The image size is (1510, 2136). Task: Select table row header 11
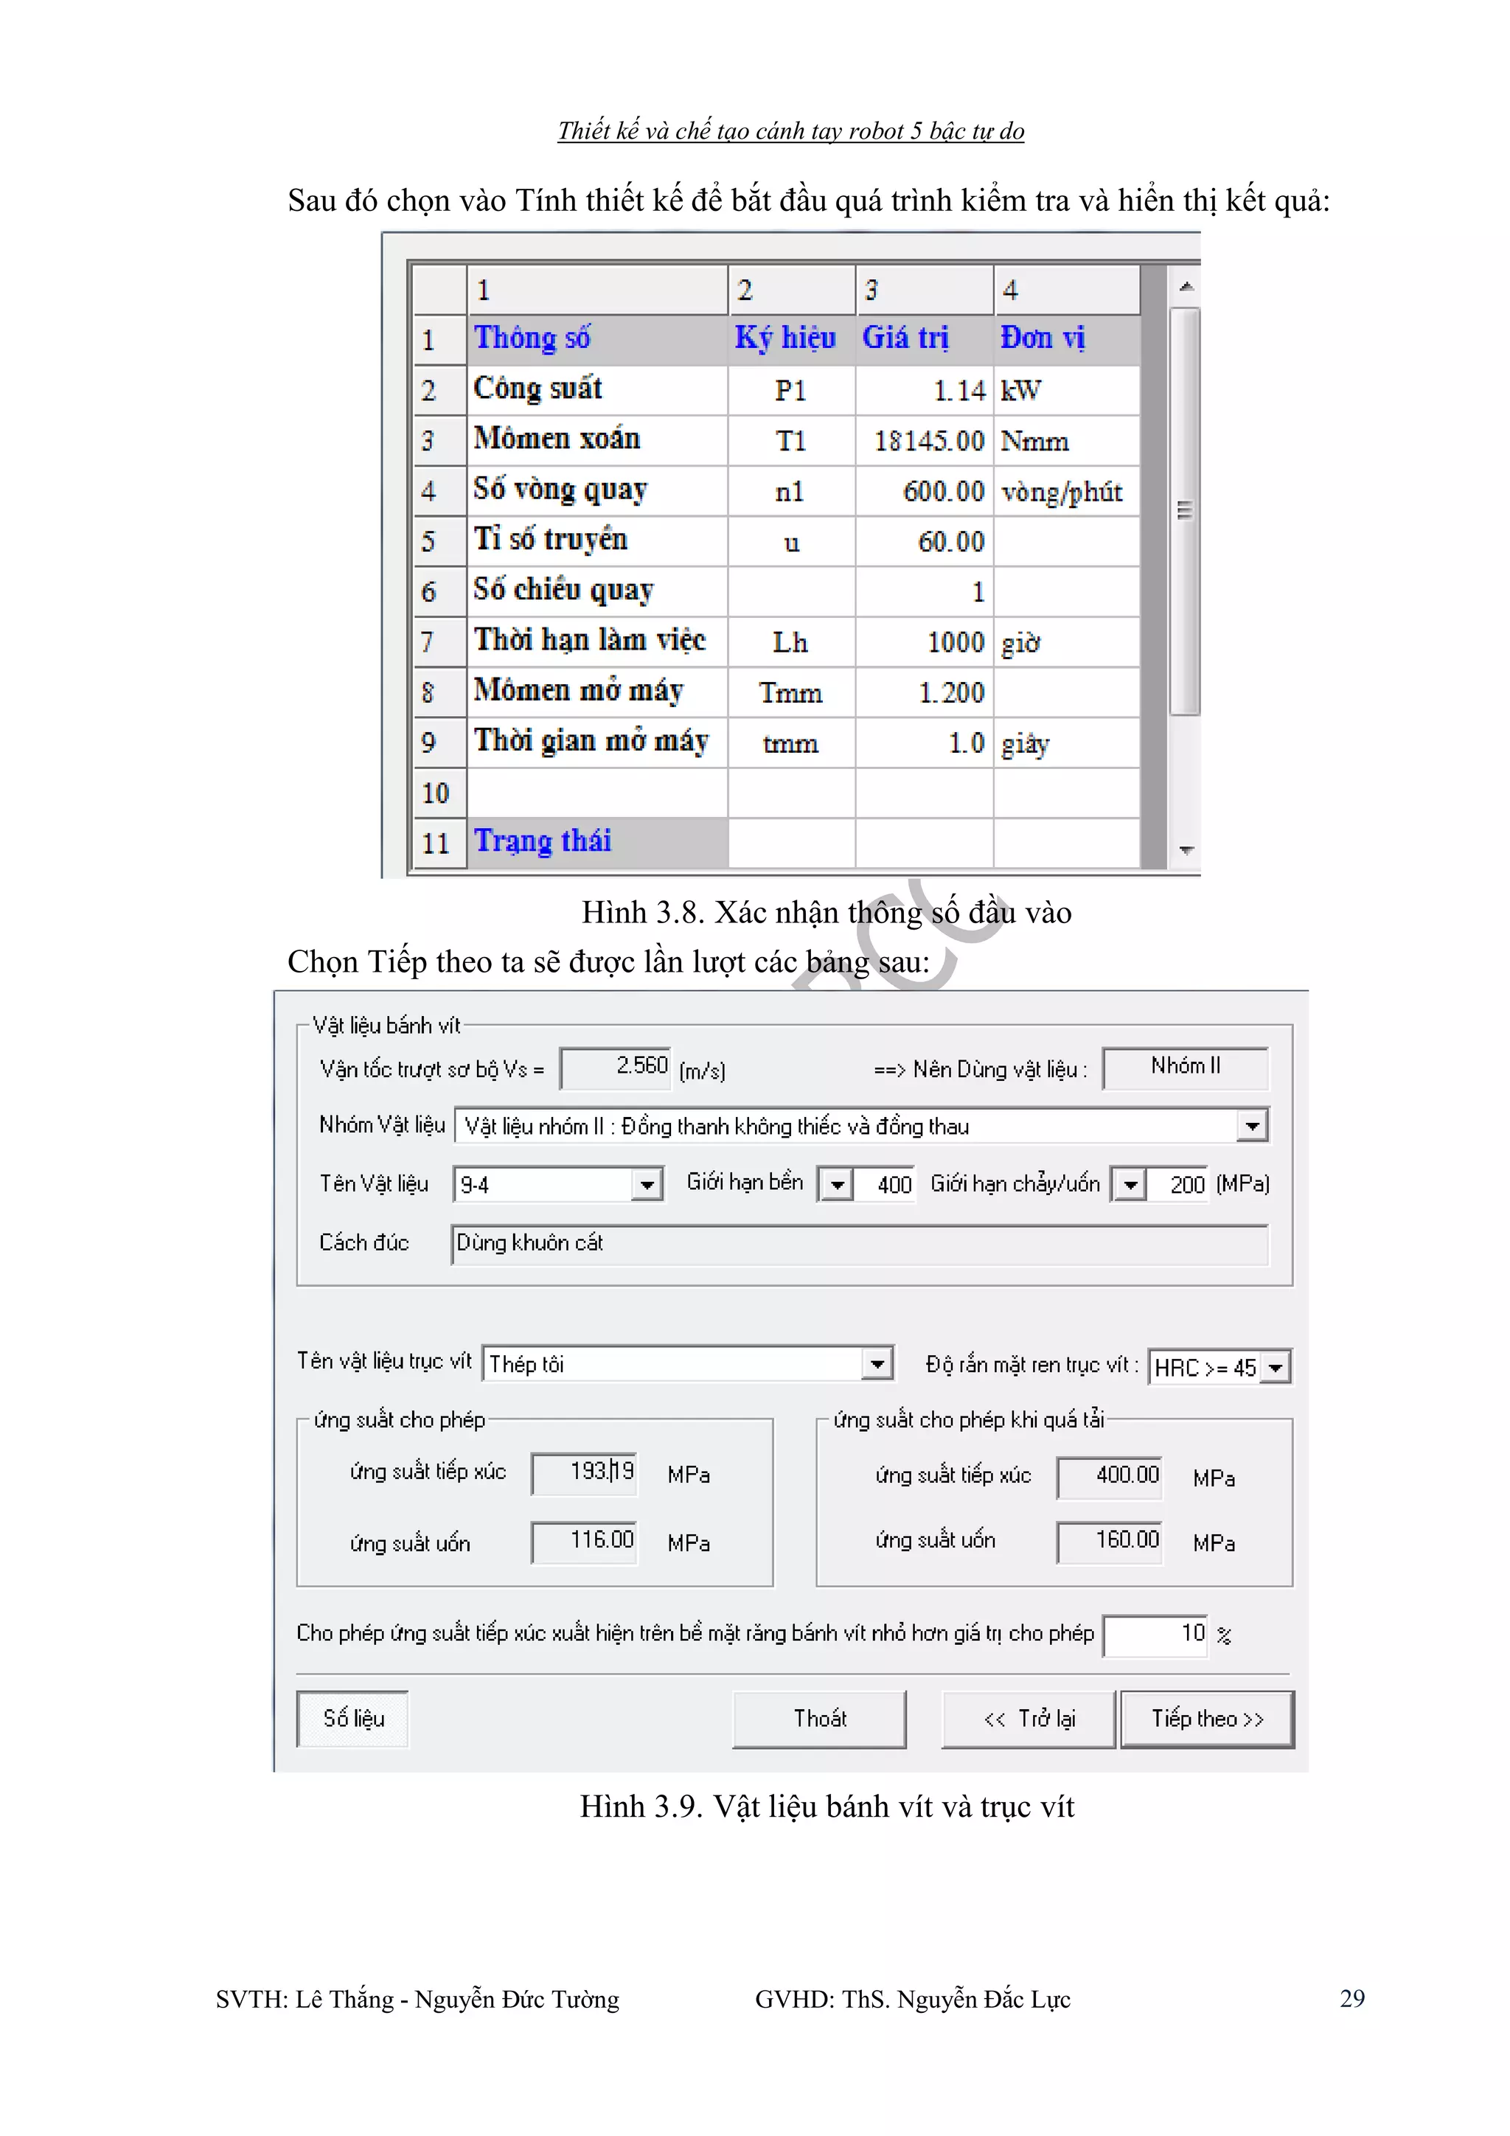point(438,843)
